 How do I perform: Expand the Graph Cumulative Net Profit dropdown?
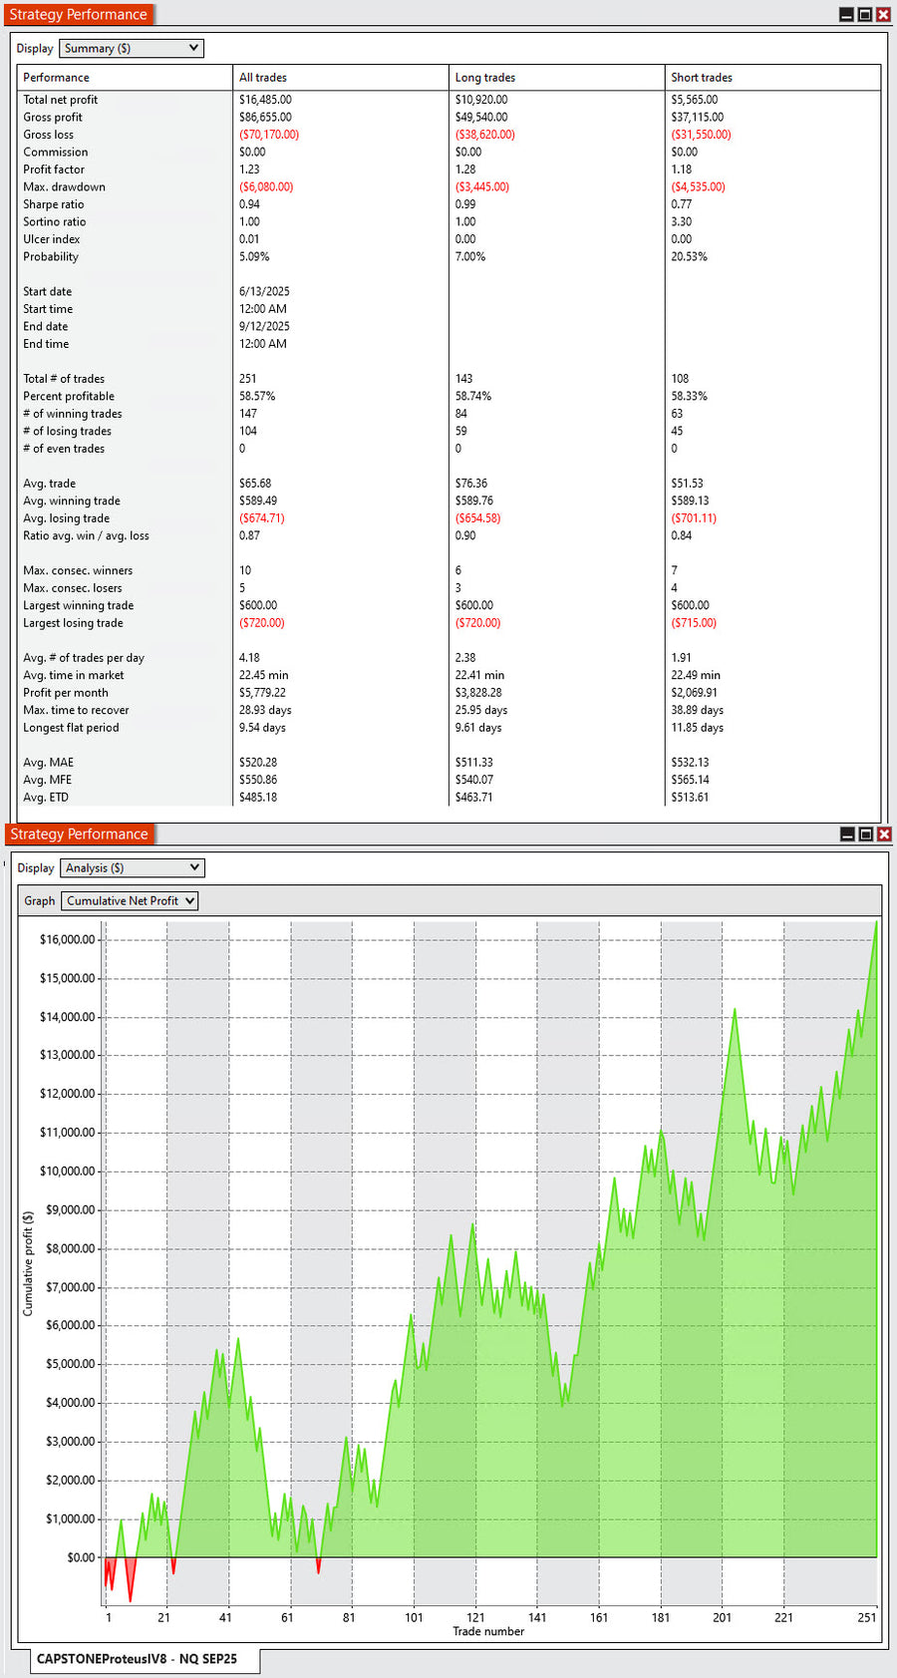[130, 901]
